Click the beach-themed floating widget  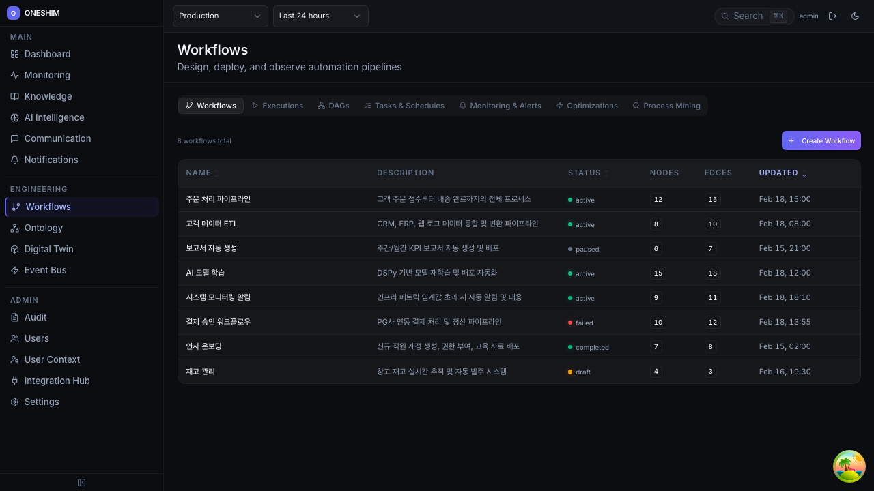849,466
